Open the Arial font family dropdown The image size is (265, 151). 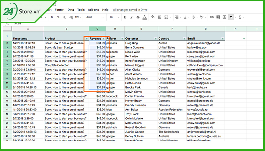[x=95, y=17]
